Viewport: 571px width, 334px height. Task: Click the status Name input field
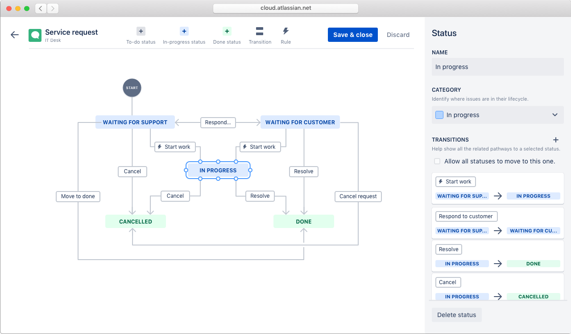point(497,67)
